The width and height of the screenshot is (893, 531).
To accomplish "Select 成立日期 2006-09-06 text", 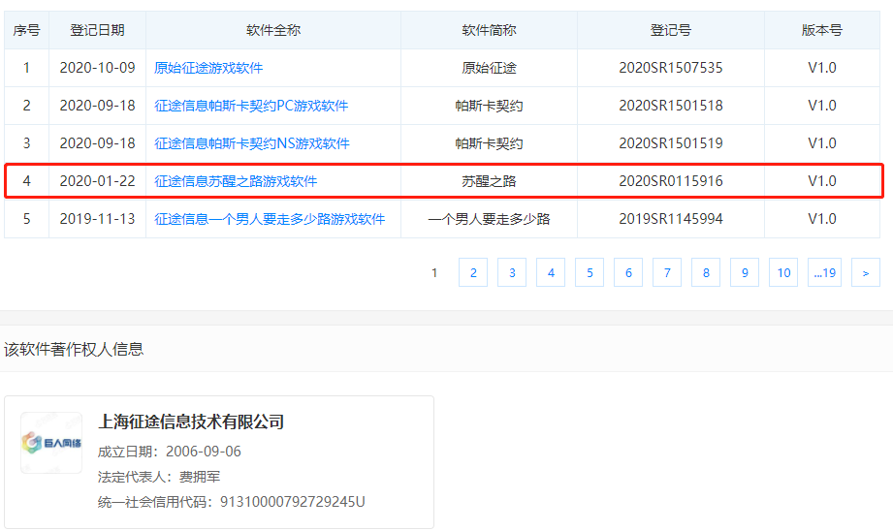I will pyautogui.click(x=169, y=452).
